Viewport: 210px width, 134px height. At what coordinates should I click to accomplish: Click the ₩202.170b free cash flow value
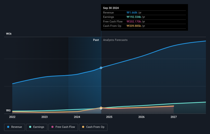click(134, 21)
